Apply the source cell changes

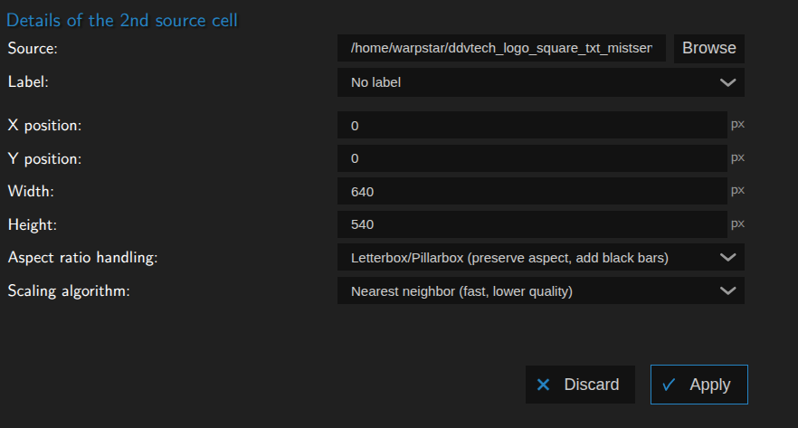tap(698, 385)
